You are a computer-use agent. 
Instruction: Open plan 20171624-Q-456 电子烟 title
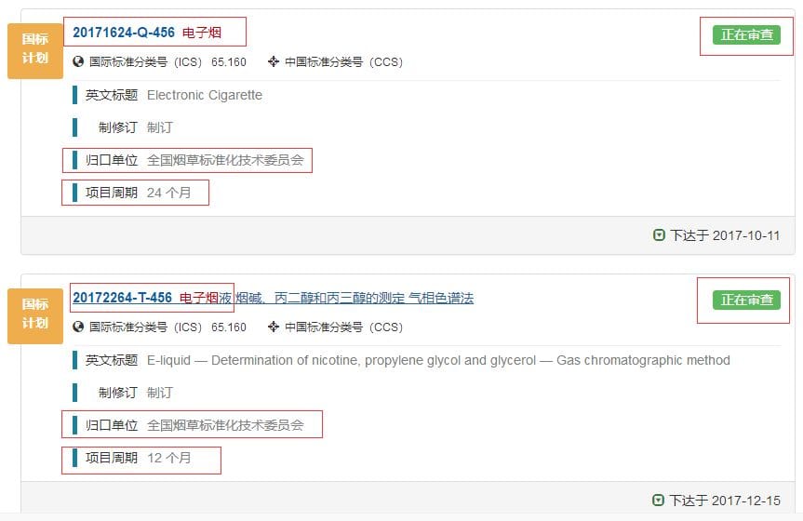coord(147,33)
